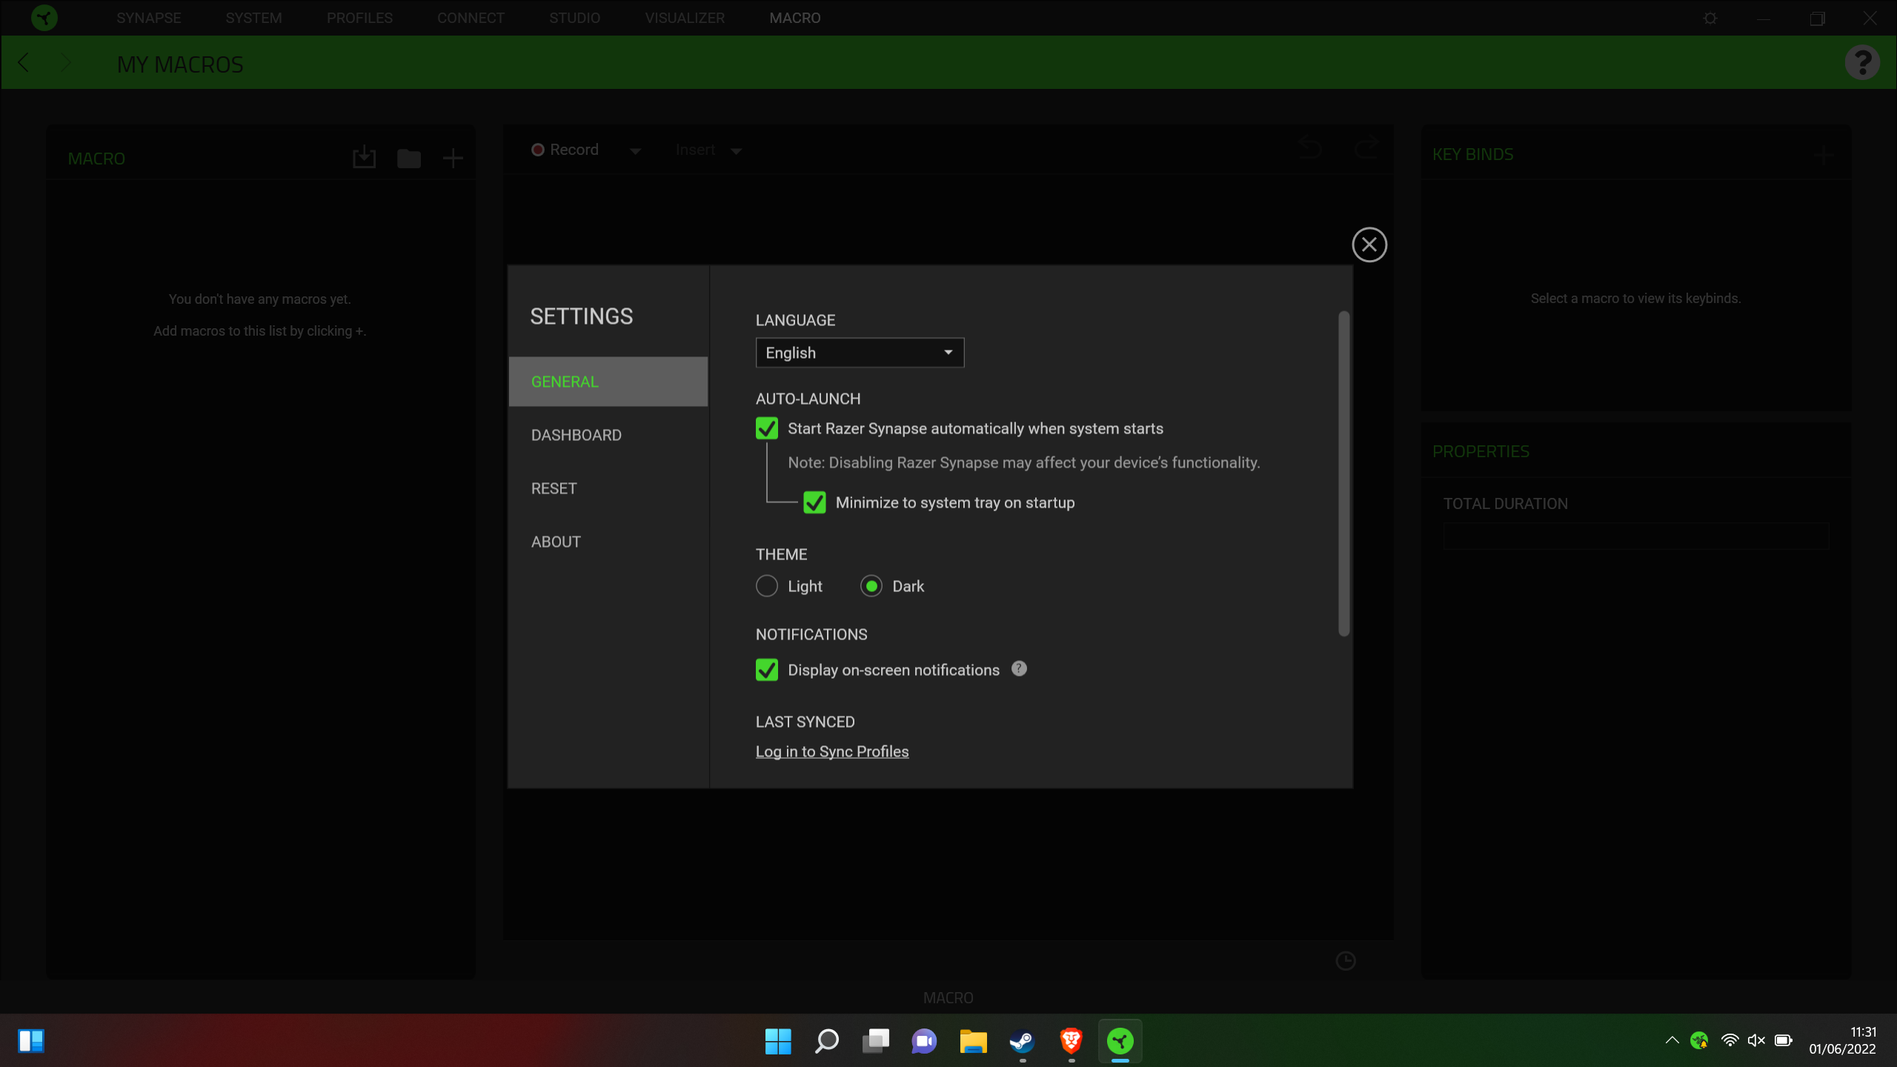Uncheck Minimize to system tray on startup
Image resolution: width=1897 pixels, height=1067 pixels.
pyautogui.click(x=815, y=502)
